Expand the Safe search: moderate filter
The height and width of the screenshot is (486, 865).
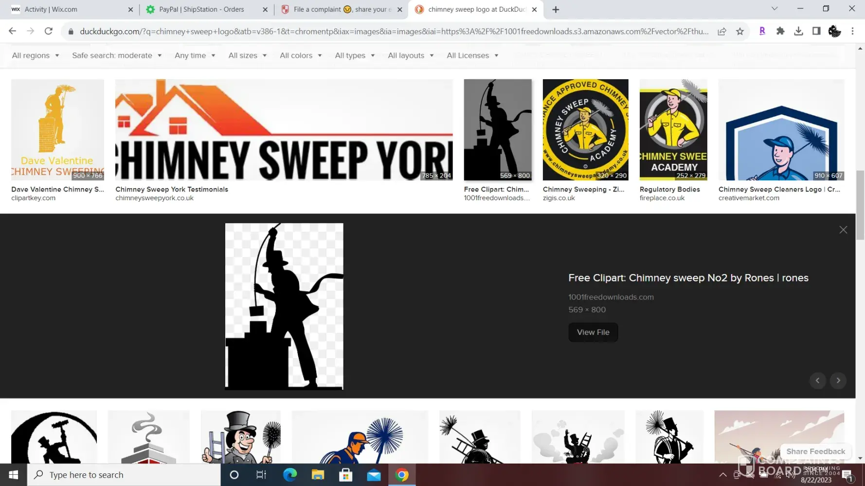117,55
